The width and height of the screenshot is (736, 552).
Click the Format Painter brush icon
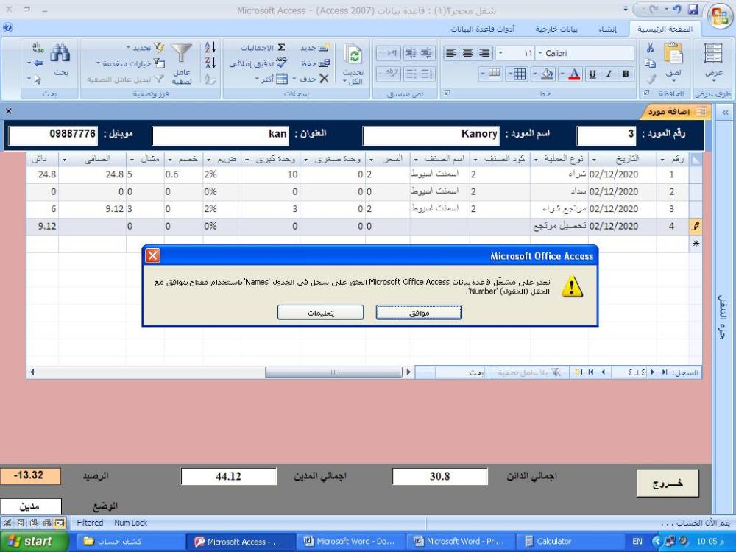click(x=650, y=79)
